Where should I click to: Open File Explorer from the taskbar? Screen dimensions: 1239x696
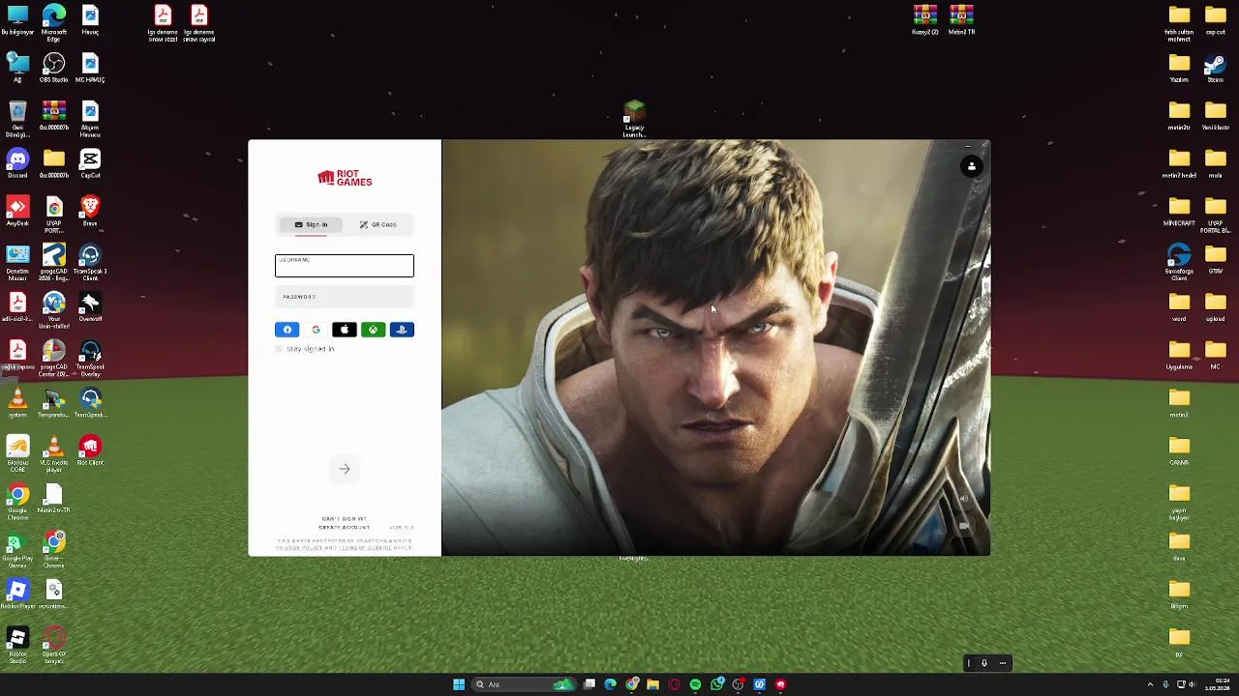pyautogui.click(x=652, y=684)
